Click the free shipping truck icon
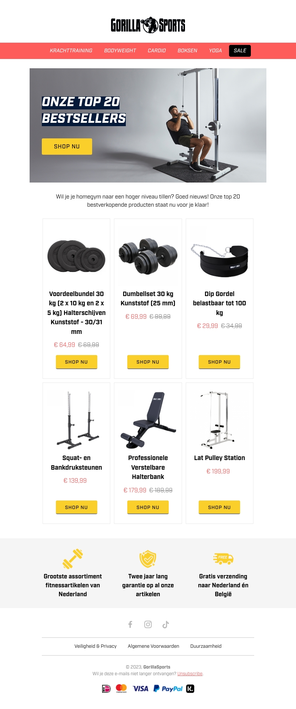The width and height of the screenshot is (296, 709). (x=223, y=558)
